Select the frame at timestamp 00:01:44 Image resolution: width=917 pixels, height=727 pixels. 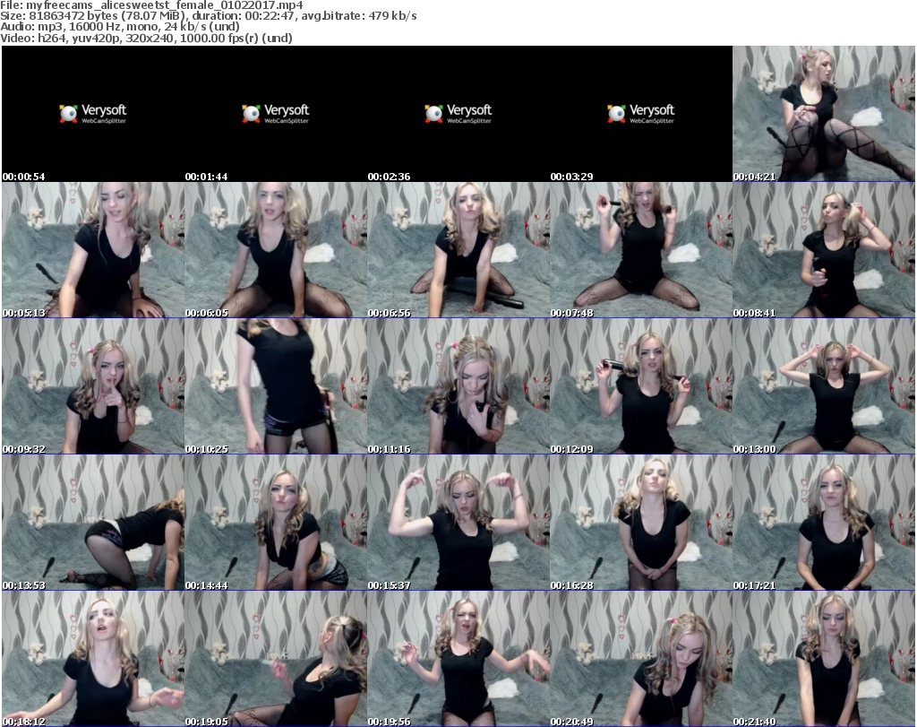click(276, 114)
